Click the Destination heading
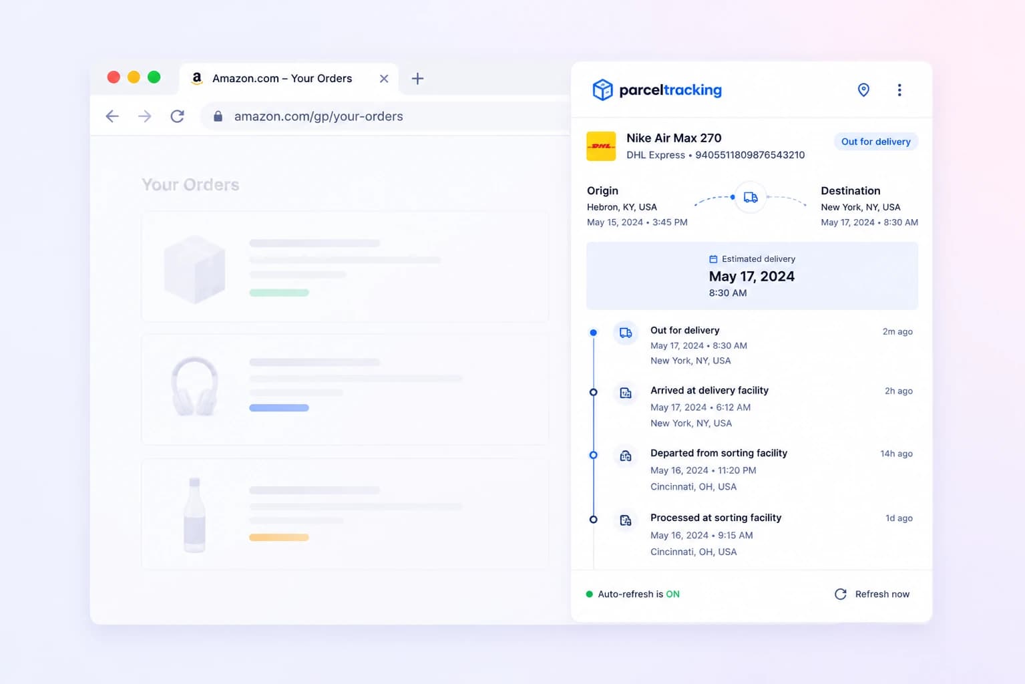 tap(851, 191)
